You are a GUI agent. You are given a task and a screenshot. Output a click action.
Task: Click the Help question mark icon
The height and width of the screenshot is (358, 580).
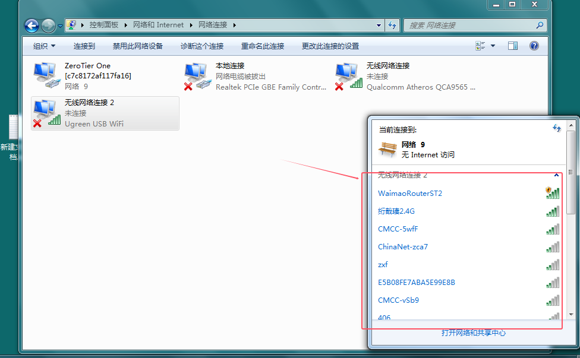click(534, 46)
